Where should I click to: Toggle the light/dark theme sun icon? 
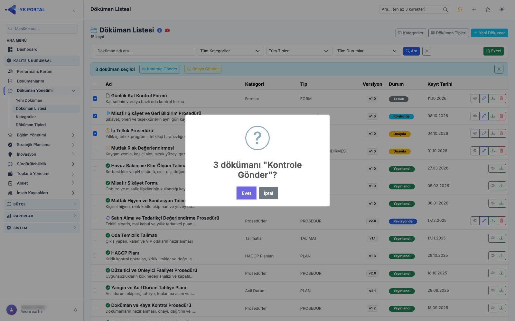tap(502, 10)
